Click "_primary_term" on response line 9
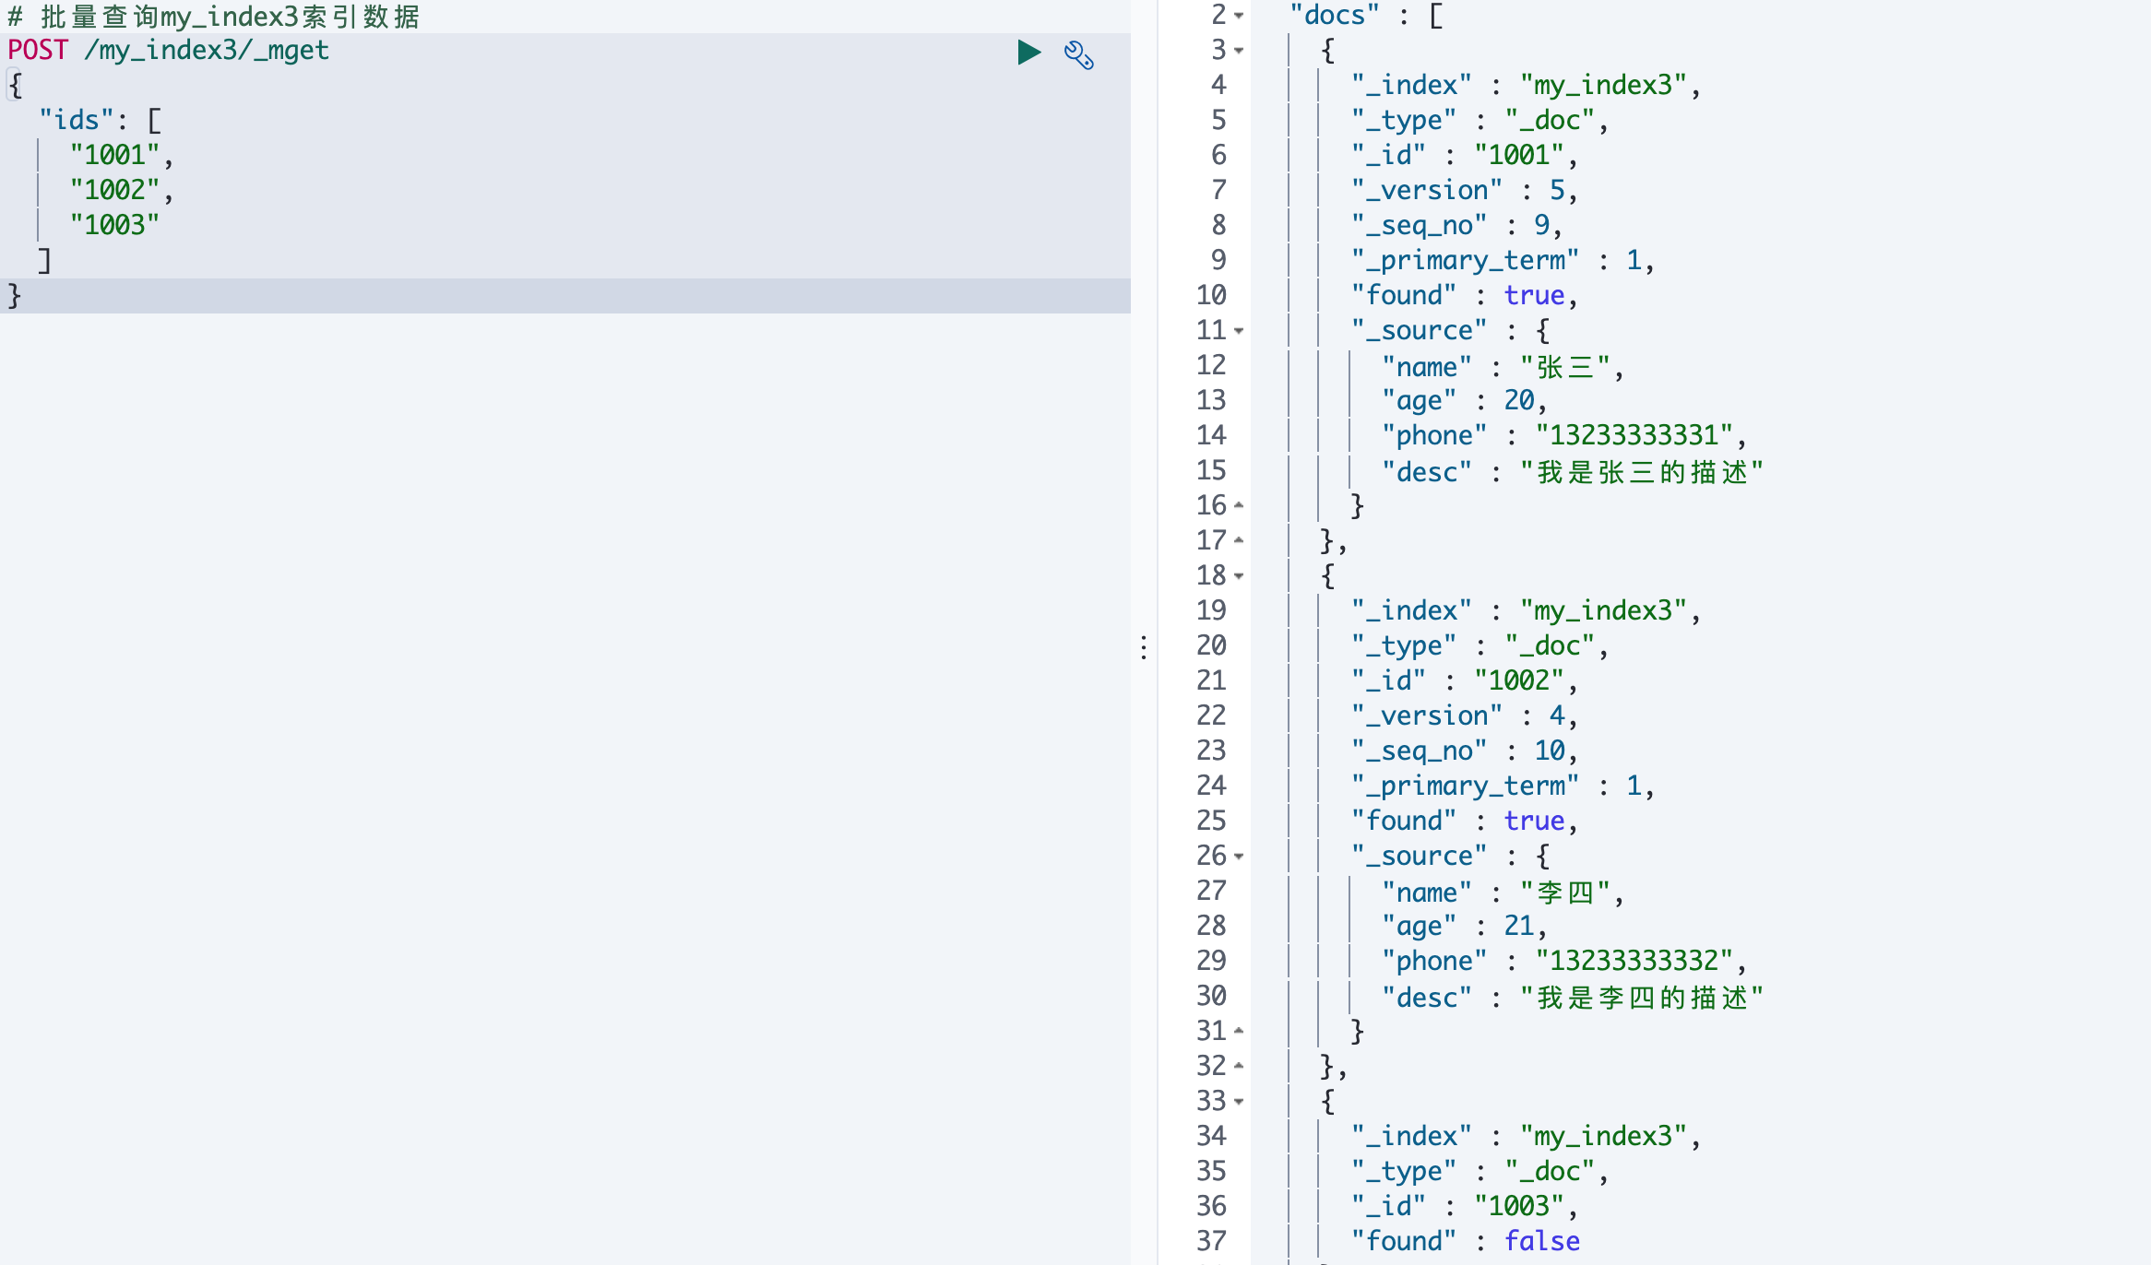2151x1265 pixels. (1466, 261)
